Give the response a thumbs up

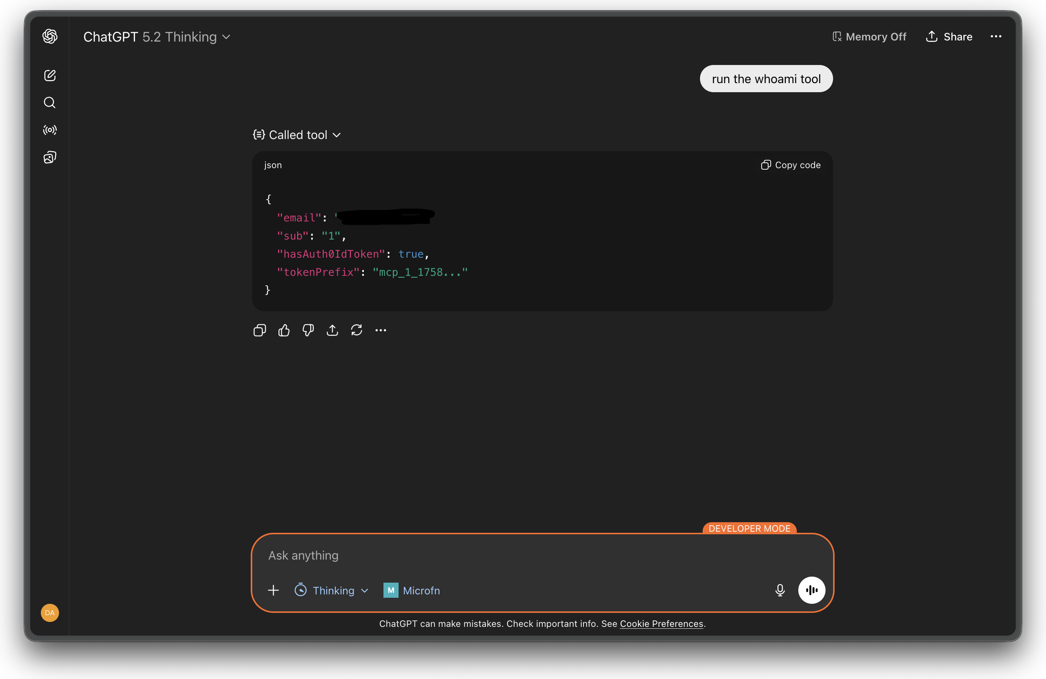(284, 330)
